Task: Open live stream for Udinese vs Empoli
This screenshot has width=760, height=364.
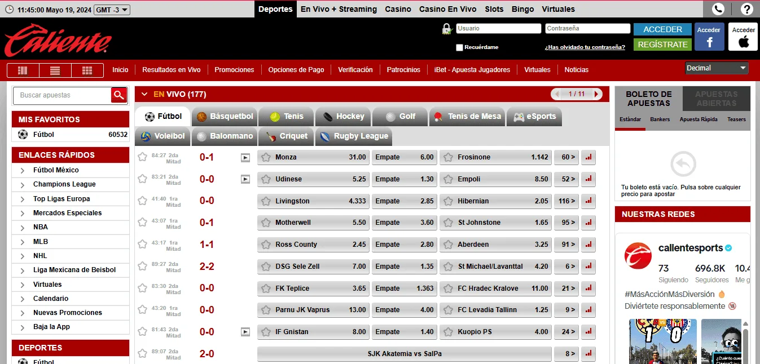Action: (245, 179)
